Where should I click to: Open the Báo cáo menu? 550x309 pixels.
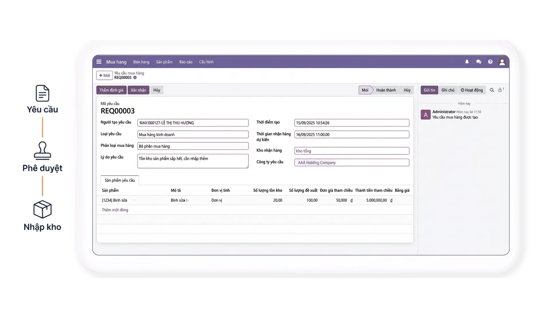pos(186,62)
